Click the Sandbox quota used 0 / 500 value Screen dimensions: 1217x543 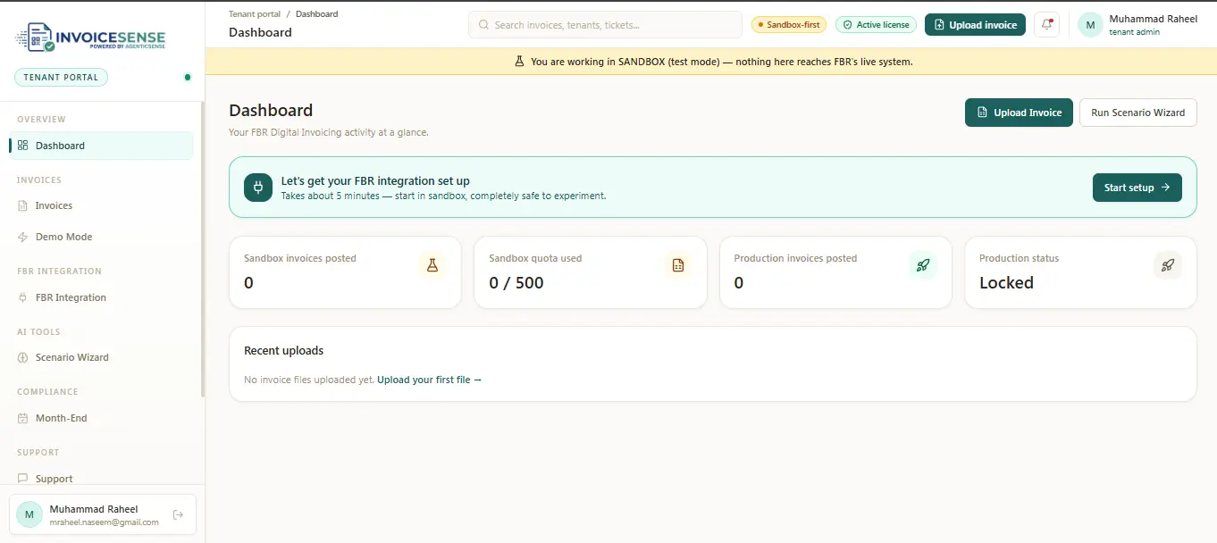click(x=516, y=283)
